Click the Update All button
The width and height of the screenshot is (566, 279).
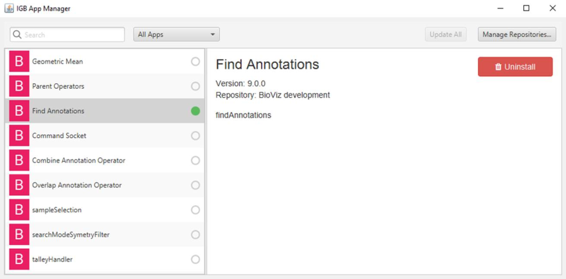445,35
